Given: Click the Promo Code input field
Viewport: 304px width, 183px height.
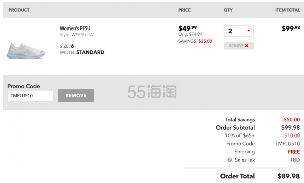Looking at the screenshot, I should click(30, 96).
